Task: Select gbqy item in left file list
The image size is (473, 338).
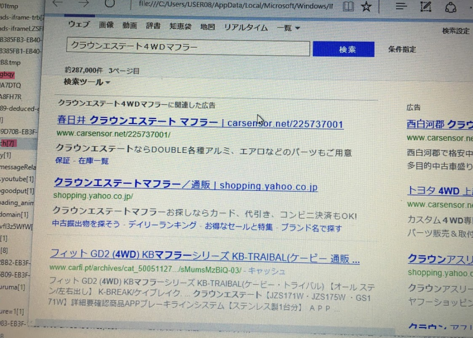Action: click(7, 74)
